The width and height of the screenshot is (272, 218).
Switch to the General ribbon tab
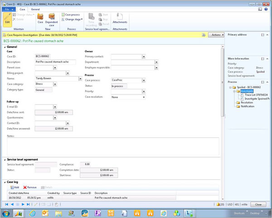click(35, 9)
